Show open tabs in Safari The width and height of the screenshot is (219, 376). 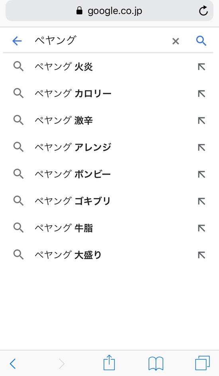pos(203,363)
